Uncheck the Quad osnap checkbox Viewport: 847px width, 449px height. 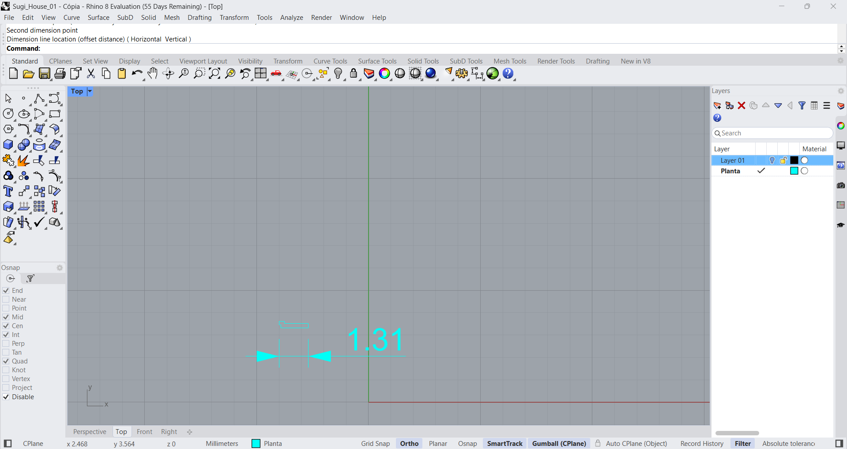(6, 361)
